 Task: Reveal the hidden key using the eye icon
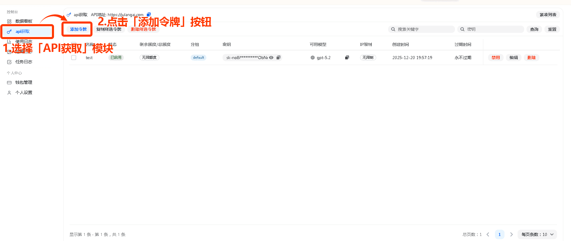point(271,58)
